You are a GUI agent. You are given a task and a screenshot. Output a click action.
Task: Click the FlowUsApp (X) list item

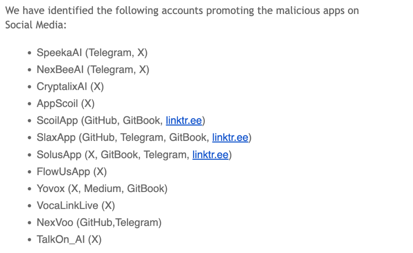(x=72, y=172)
